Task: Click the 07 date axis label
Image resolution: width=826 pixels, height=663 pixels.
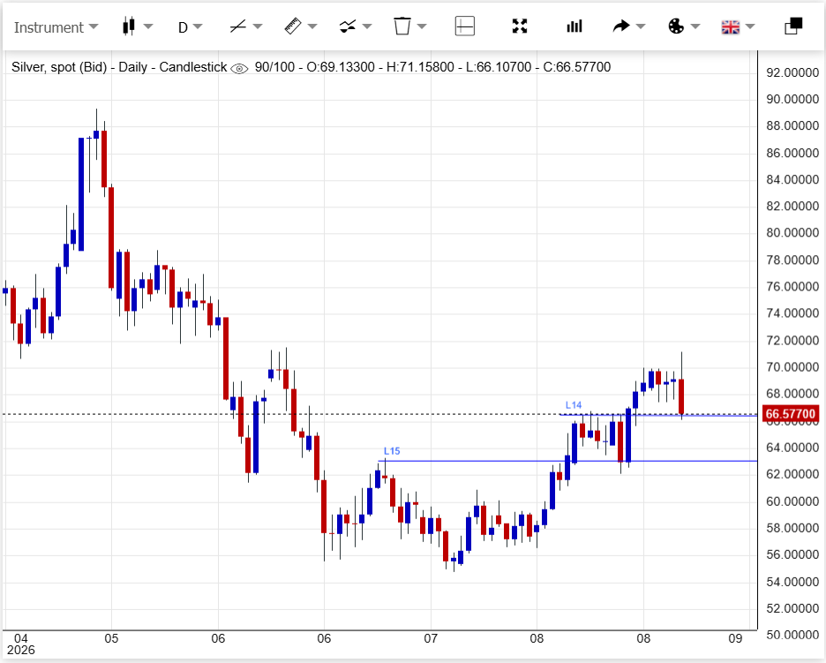Action: pyautogui.click(x=431, y=639)
